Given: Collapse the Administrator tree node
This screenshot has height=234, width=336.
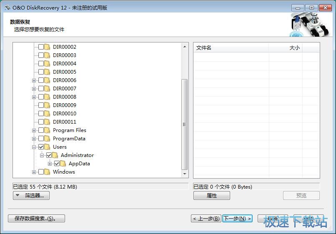Looking at the screenshot, I should coord(42,156).
